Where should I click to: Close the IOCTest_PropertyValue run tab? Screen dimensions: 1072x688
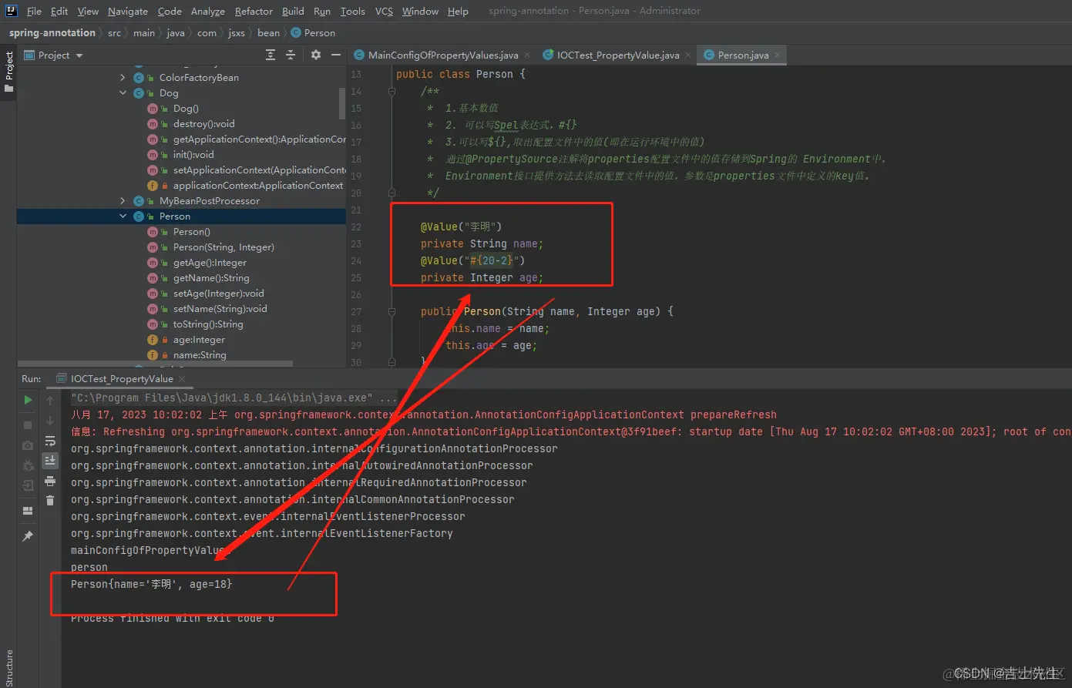pyautogui.click(x=182, y=379)
